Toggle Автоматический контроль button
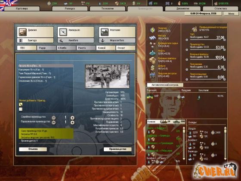Viewport: 241px width, 181px height. pos(165,85)
